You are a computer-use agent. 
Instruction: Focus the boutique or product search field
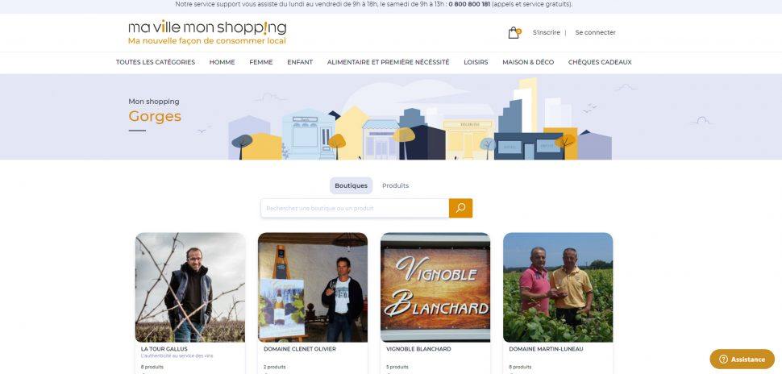click(355, 208)
